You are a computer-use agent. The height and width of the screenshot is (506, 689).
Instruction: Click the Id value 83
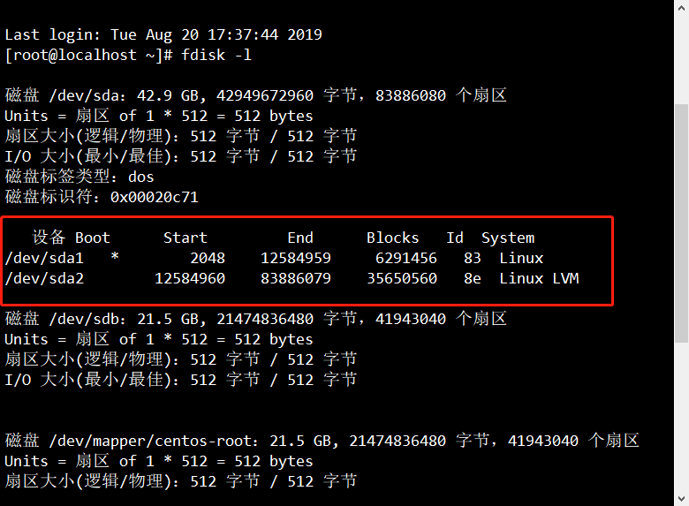(x=473, y=258)
